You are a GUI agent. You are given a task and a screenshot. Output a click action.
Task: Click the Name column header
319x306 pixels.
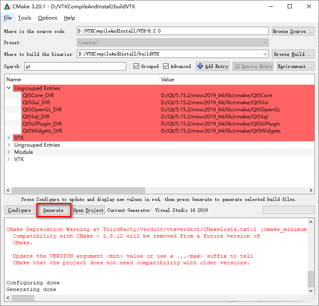coord(82,80)
